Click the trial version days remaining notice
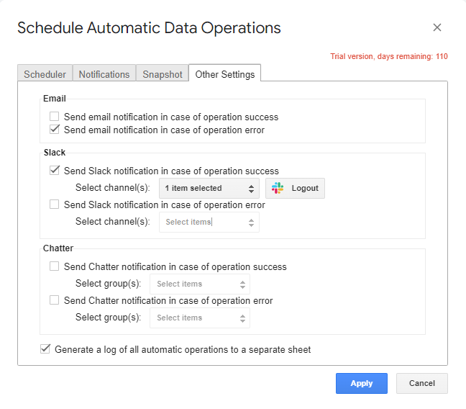Viewport: 466px width, 409px height. [389, 56]
